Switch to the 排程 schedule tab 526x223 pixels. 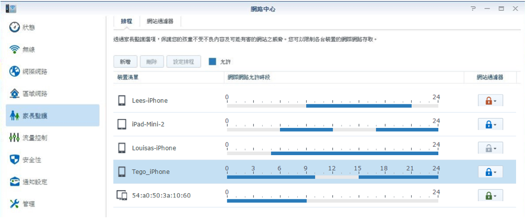pos(126,21)
